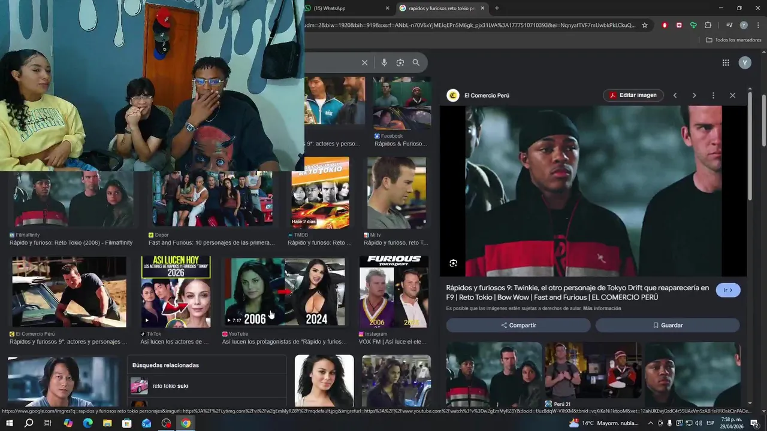Open Outlook mail from taskbar
Screen dimensions: 767x431
[x=147, y=423]
